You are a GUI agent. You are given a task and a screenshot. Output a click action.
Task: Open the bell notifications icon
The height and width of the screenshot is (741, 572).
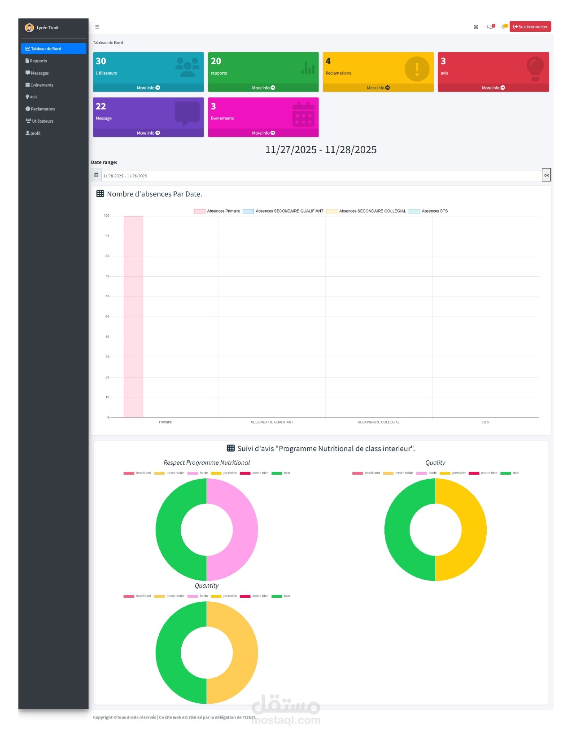pyautogui.click(x=503, y=27)
